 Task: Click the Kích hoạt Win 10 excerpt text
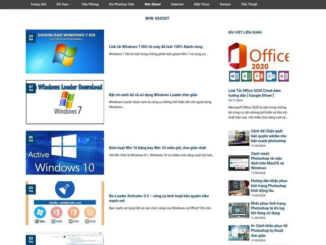[x=162, y=155]
